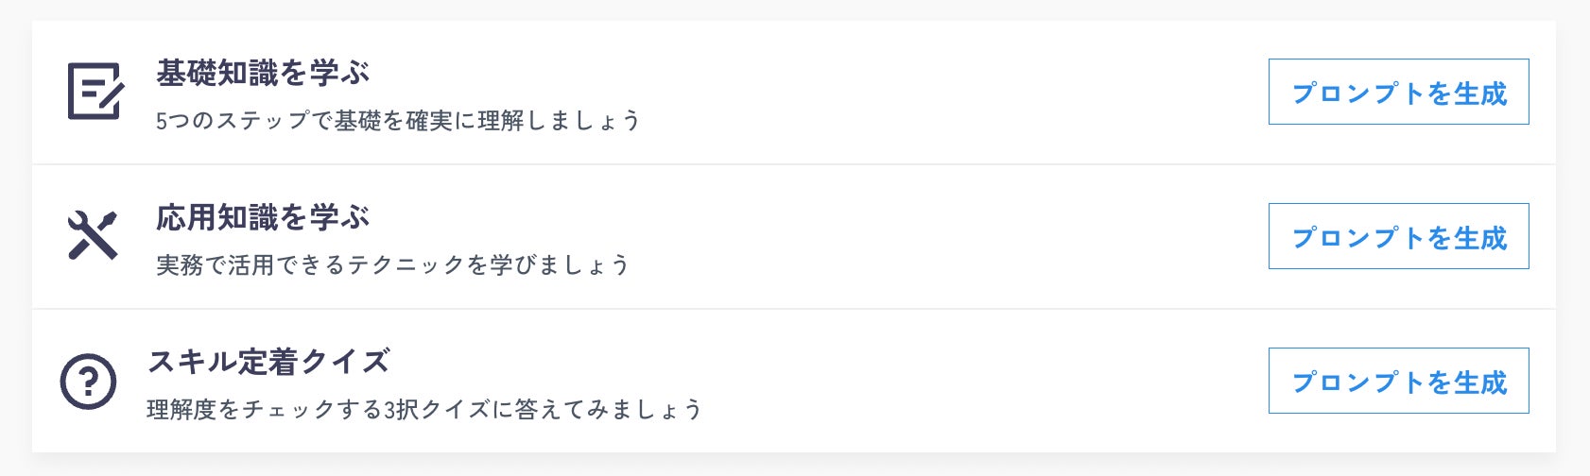Click the note-and-pencil icon beside 基礎知識を学ぶ

[95, 92]
